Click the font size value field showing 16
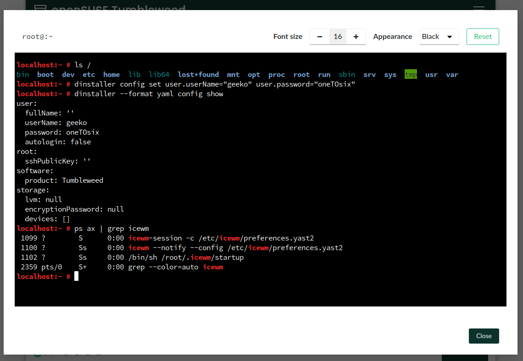The width and height of the screenshot is (523, 361). pos(338,37)
